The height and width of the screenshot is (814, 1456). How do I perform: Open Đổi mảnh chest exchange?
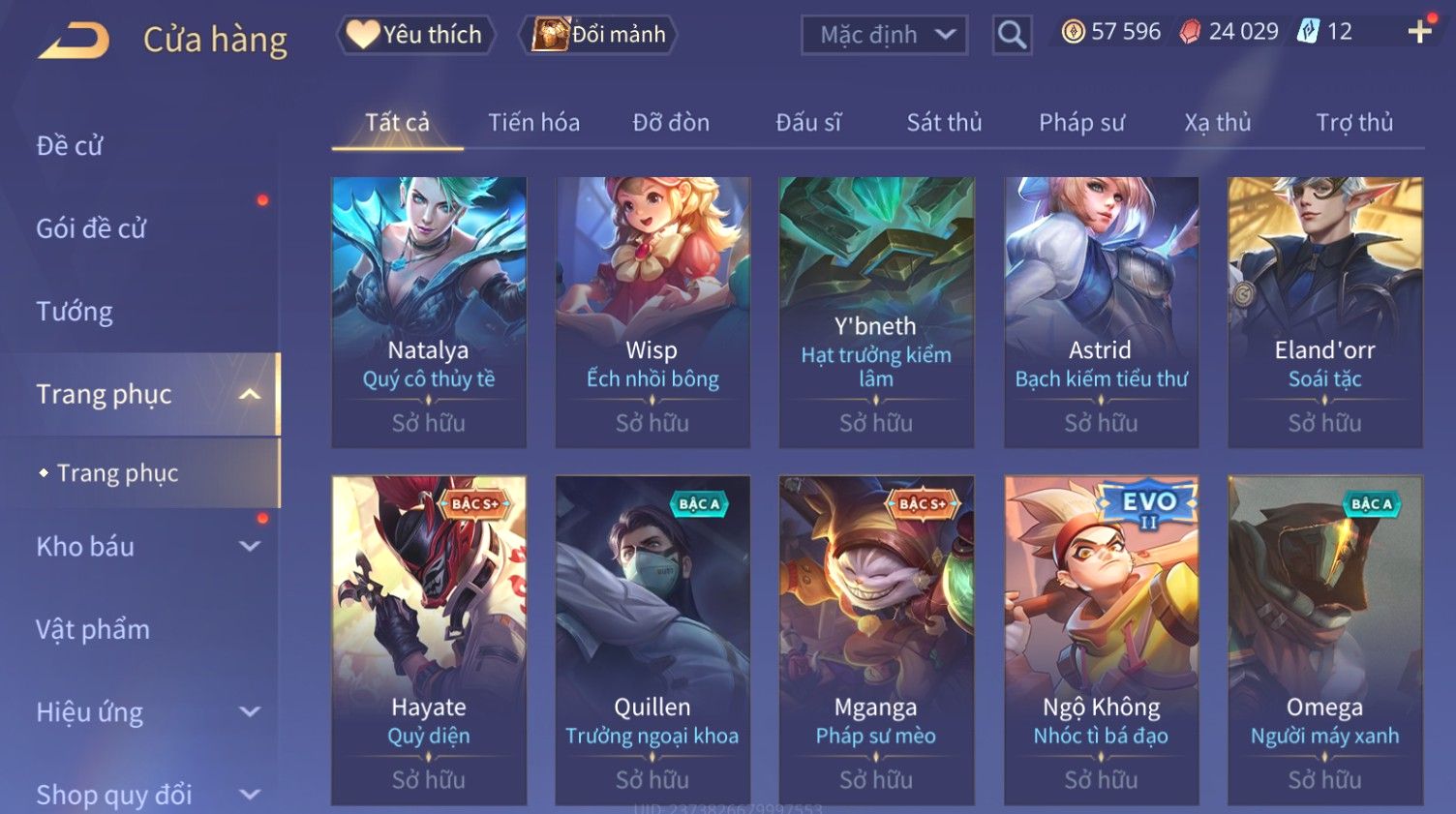pos(598,35)
